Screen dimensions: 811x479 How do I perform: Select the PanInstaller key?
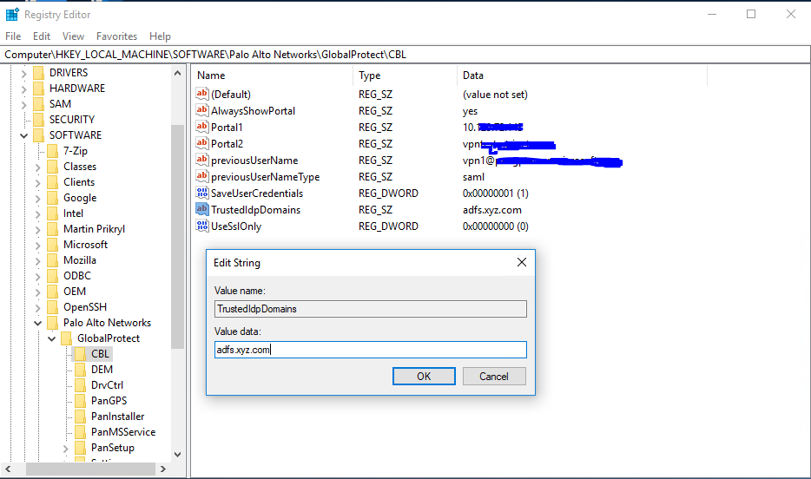(x=117, y=417)
